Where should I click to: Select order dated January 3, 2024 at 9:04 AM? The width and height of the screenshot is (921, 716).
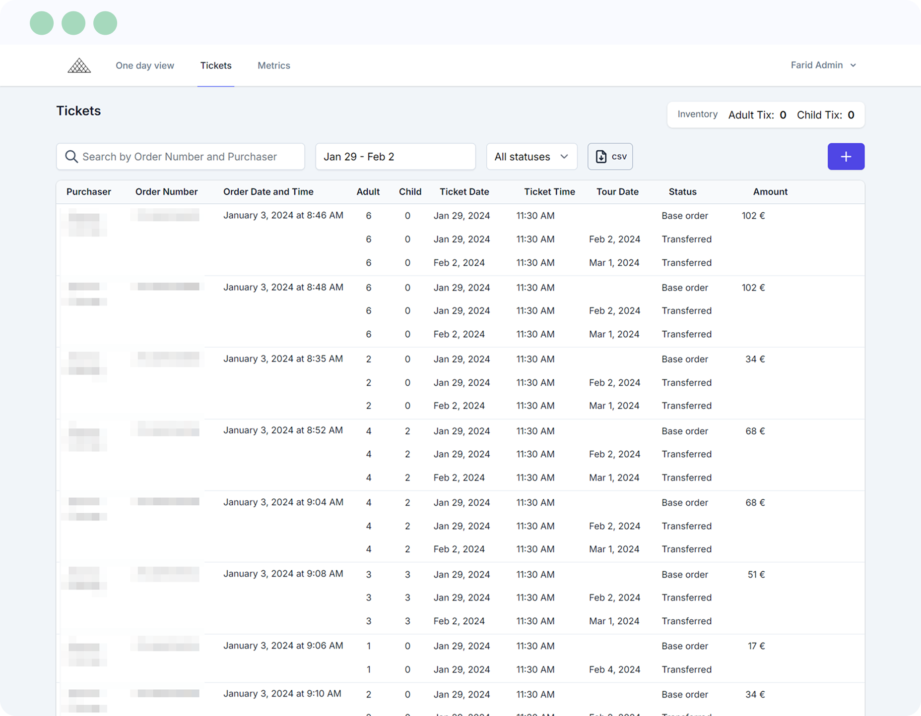(x=283, y=502)
